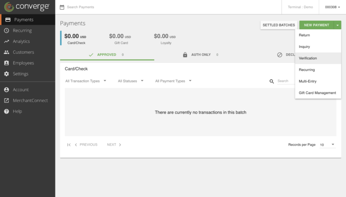Click the MerchantConnect external link icon
This screenshot has width=346, height=197.
(x=7, y=101)
